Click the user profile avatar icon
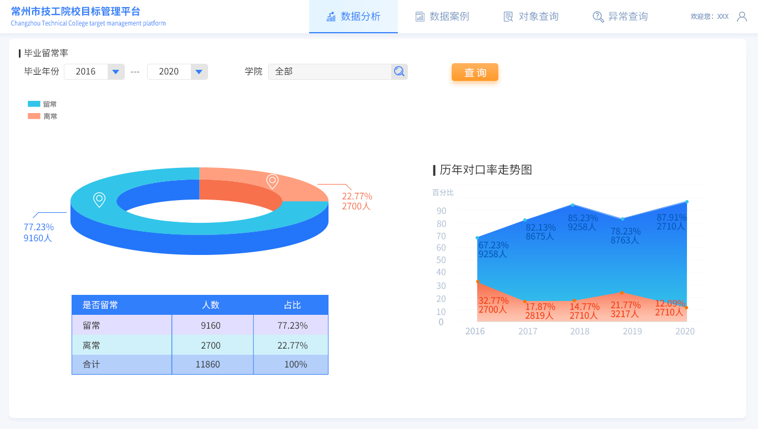 [741, 17]
